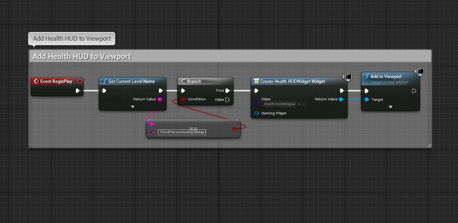Expand the Get Current Level Name node
This screenshot has height=223, width=458.
click(x=133, y=107)
